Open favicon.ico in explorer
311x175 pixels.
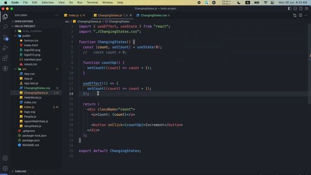point(31,40)
